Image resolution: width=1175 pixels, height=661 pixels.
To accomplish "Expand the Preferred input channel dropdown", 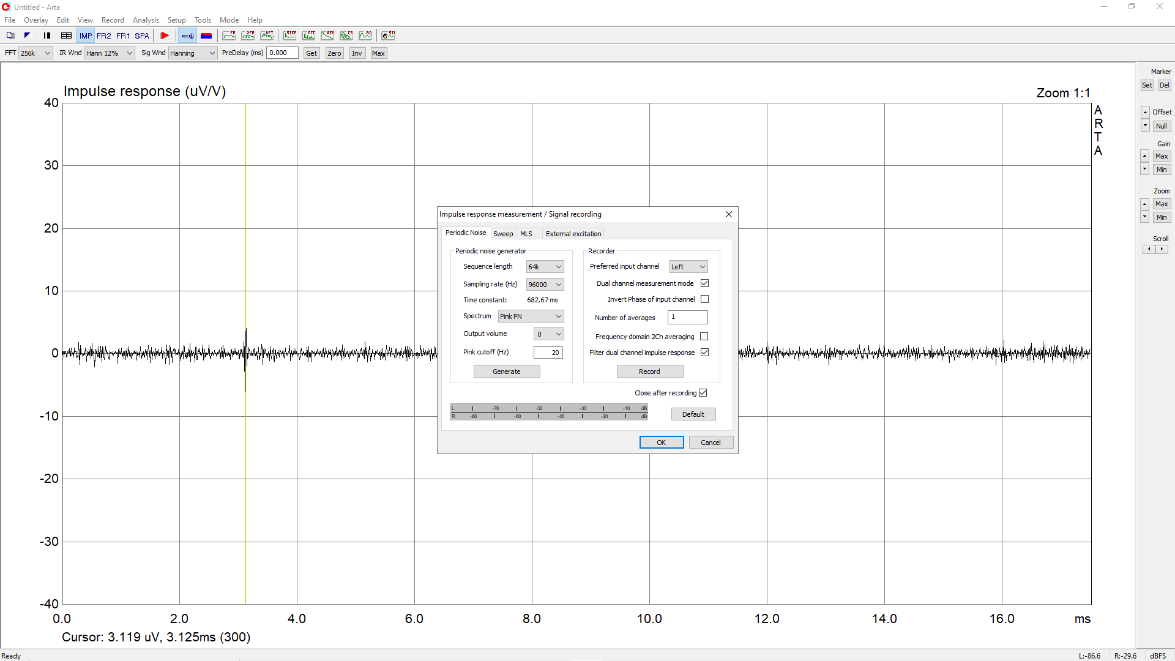I will click(688, 267).
